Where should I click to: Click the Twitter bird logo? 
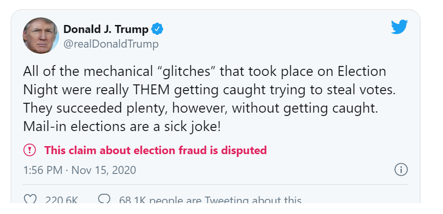400,27
